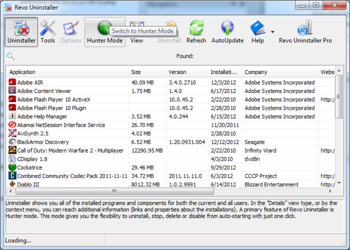350x250 pixels.
Task: Select Adobe Flash Player 10 ActiveX icon
Action: [x=12, y=99]
